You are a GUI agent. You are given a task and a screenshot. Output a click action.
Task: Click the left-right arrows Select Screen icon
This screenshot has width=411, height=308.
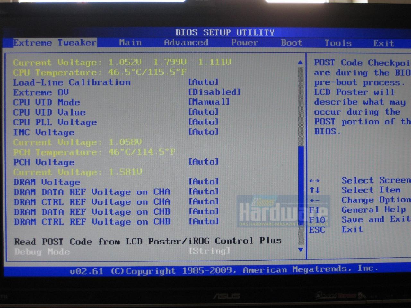tap(314, 181)
